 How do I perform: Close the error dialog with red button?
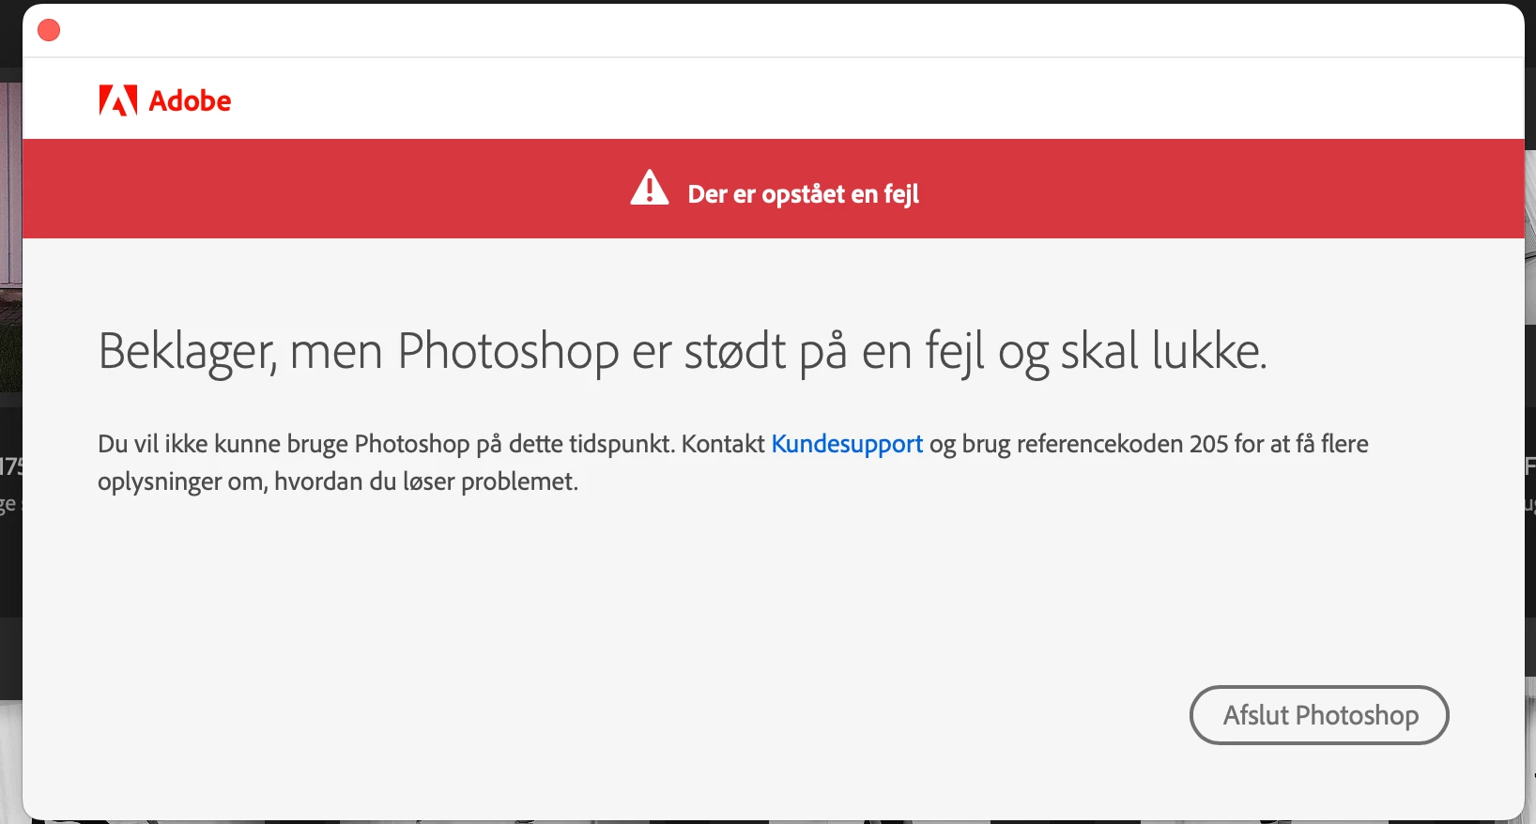(49, 31)
